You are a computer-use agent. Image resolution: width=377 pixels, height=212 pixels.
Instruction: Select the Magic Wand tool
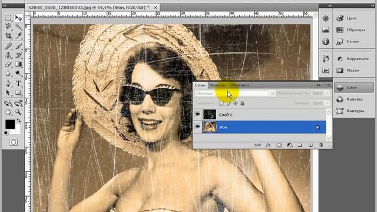click(x=18, y=26)
